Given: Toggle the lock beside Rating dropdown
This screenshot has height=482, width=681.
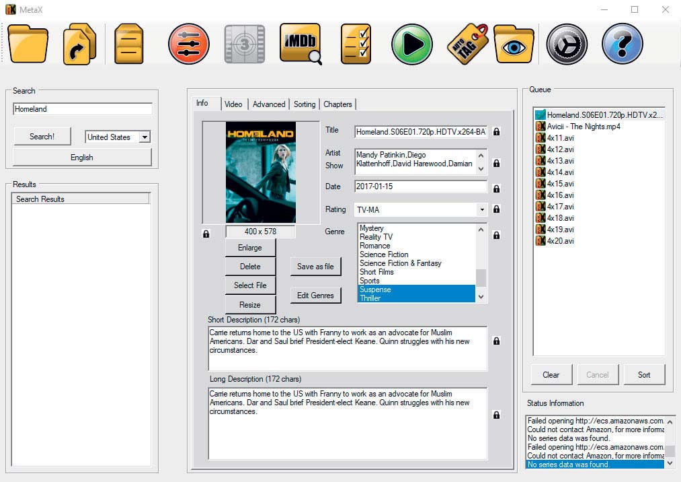Looking at the screenshot, I should tap(496, 209).
